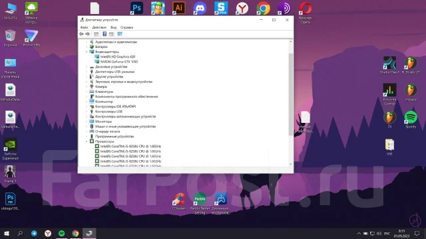Expand the Другие устройства category
This screenshot has height=239, width=426.
[87, 77]
